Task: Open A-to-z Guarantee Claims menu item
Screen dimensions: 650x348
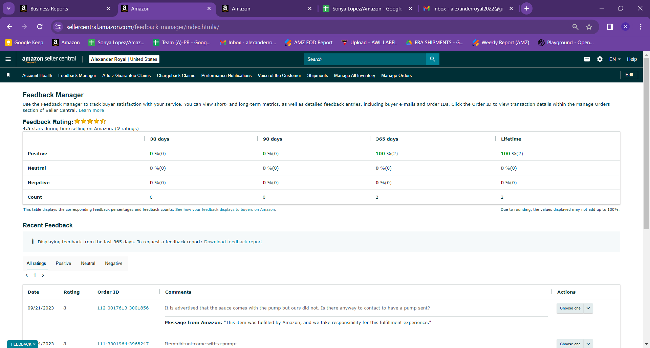Action: (x=126, y=75)
